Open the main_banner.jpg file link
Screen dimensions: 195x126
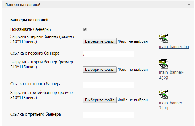pyautogui.click(x=174, y=47)
